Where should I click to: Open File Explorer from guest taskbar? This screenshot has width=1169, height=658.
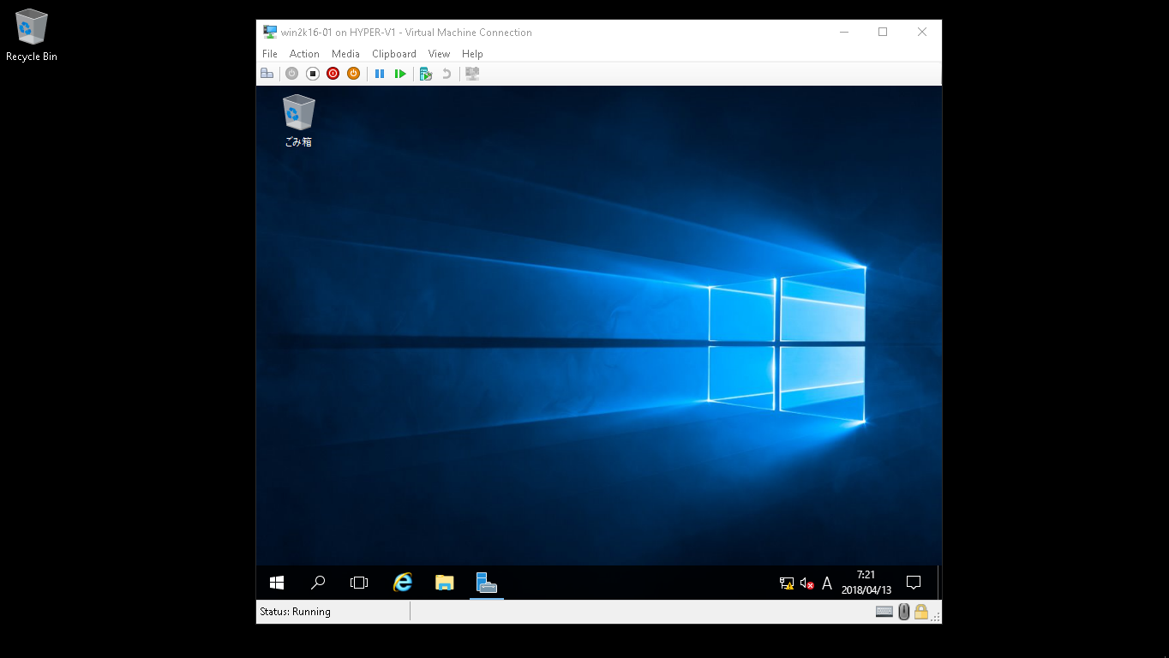pos(444,583)
